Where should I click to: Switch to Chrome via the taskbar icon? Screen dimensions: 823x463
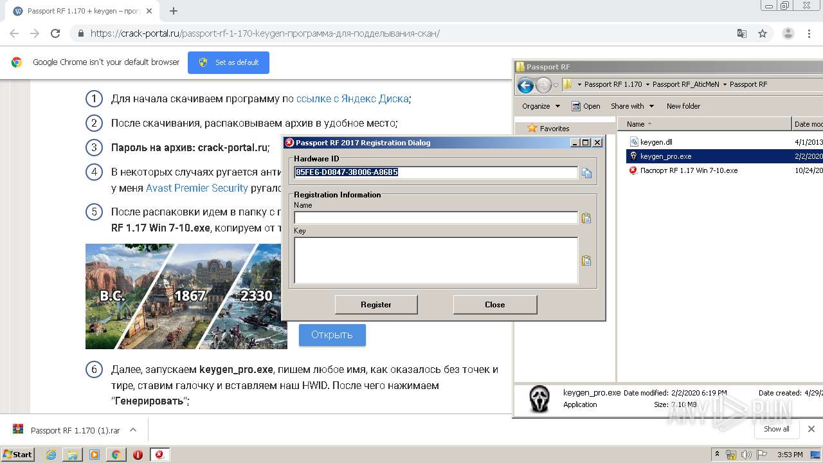tap(116, 455)
